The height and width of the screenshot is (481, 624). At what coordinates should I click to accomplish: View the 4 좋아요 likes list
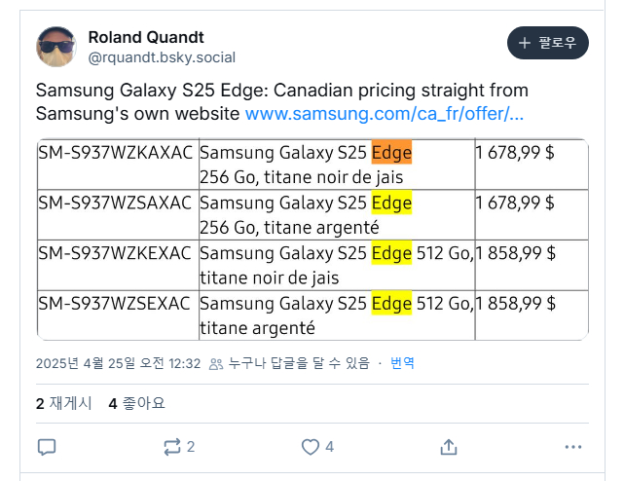pos(136,403)
